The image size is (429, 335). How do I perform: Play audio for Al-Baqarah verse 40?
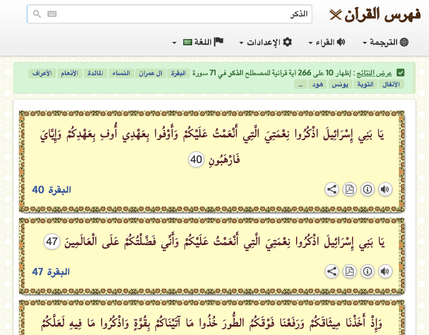tap(385, 189)
